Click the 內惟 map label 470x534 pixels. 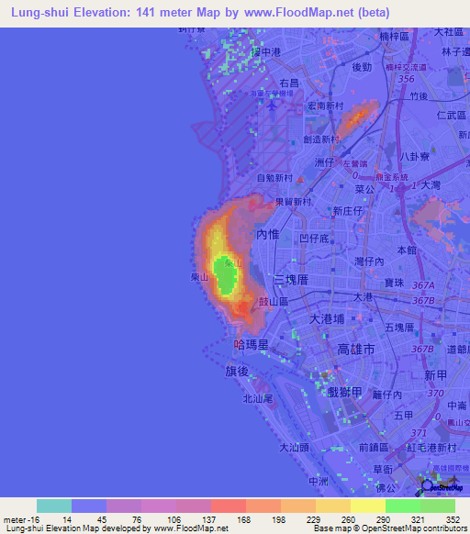point(268,234)
